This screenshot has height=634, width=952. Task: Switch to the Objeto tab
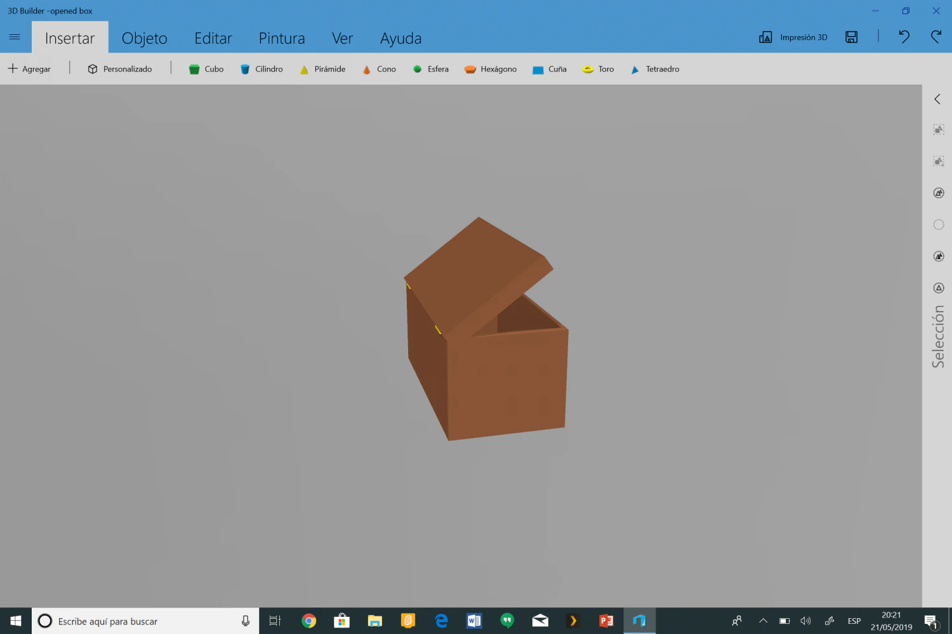click(145, 38)
